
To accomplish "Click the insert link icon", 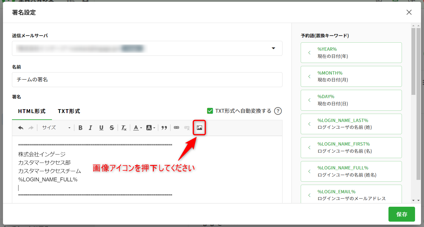I will (176, 128).
